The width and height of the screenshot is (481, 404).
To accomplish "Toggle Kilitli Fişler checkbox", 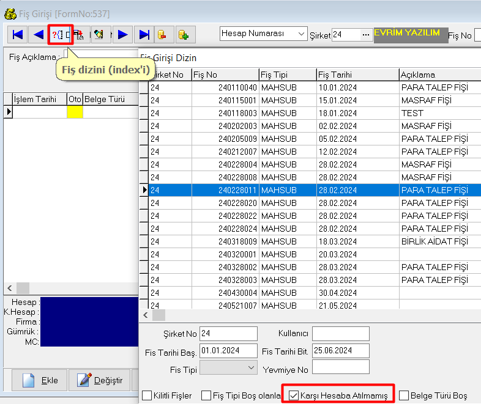I will (x=147, y=395).
